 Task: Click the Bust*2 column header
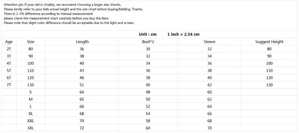click(x=148, y=42)
